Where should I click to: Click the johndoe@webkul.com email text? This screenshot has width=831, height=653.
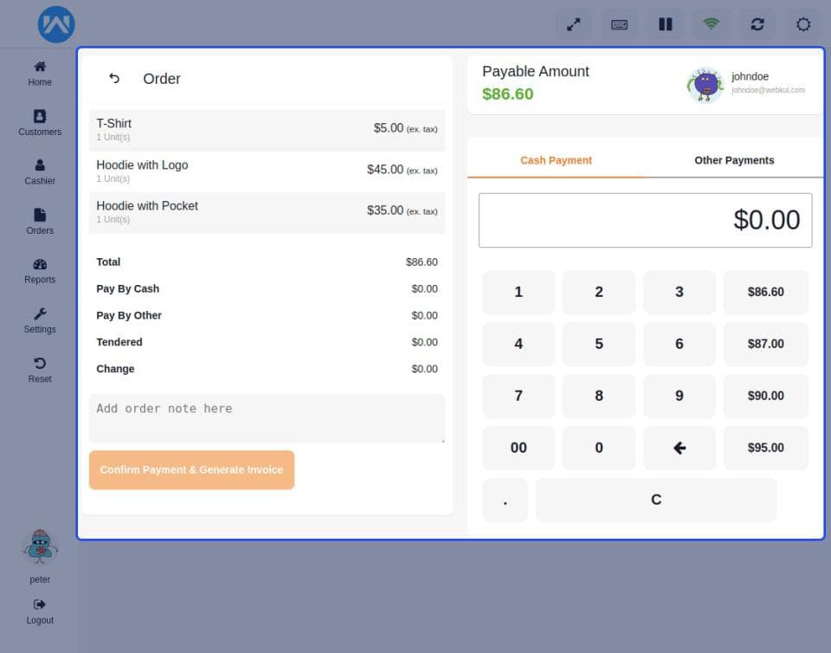(768, 90)
